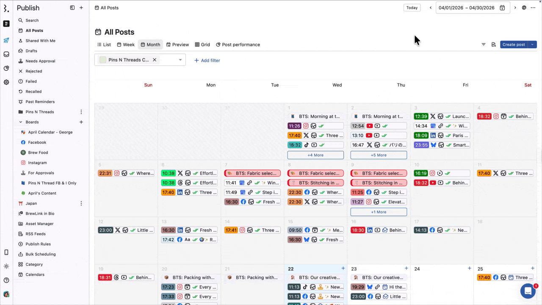Collapse the Publish sidebar panel icon

(x=72, y=8)
